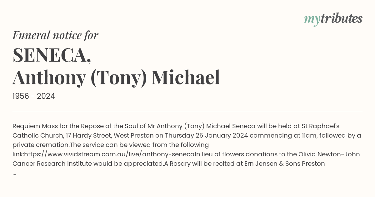Select the 'Funeral notice for' heading
Screen dimensions: 375x197
55,35
